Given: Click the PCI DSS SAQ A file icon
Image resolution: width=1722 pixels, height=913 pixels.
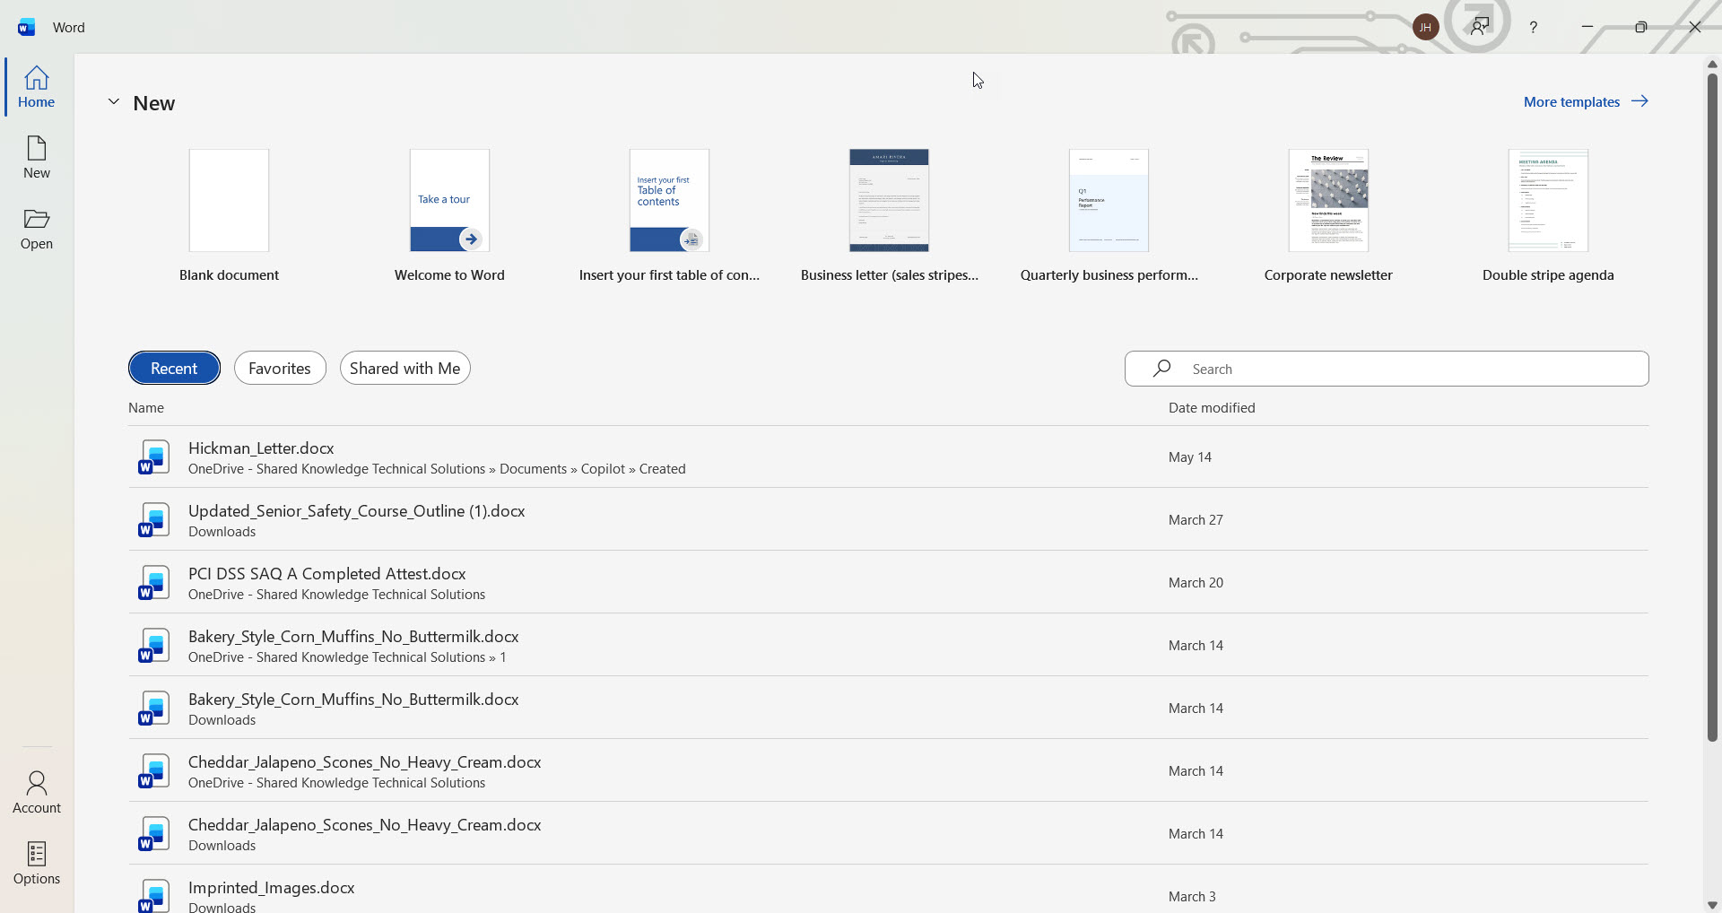Looking at the screenshot, I should tap(153, 583).
